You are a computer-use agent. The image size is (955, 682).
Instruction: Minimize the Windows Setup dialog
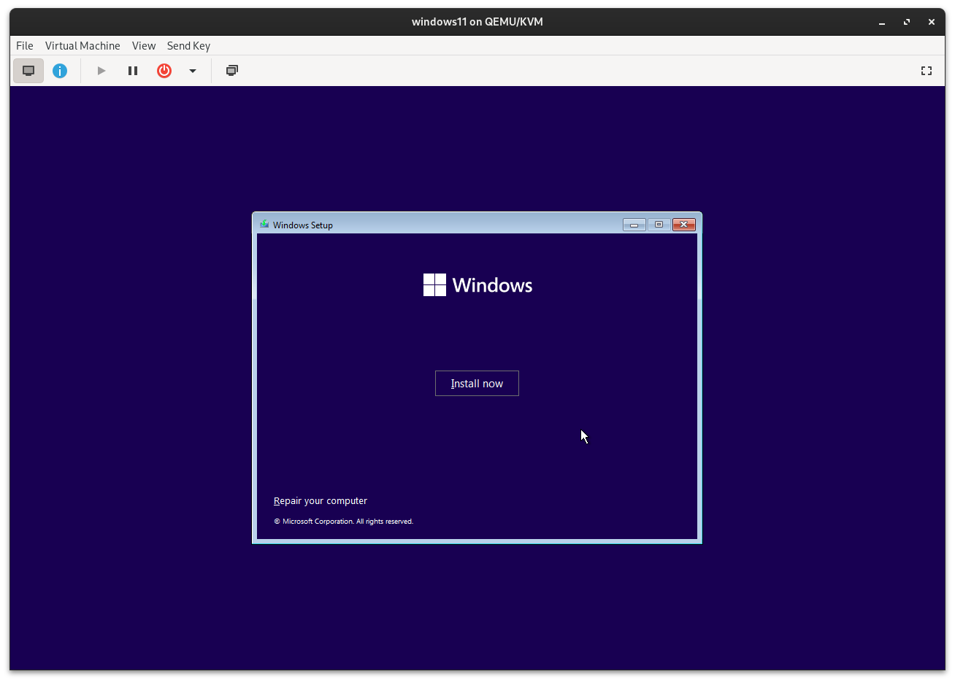coord(634,225)
